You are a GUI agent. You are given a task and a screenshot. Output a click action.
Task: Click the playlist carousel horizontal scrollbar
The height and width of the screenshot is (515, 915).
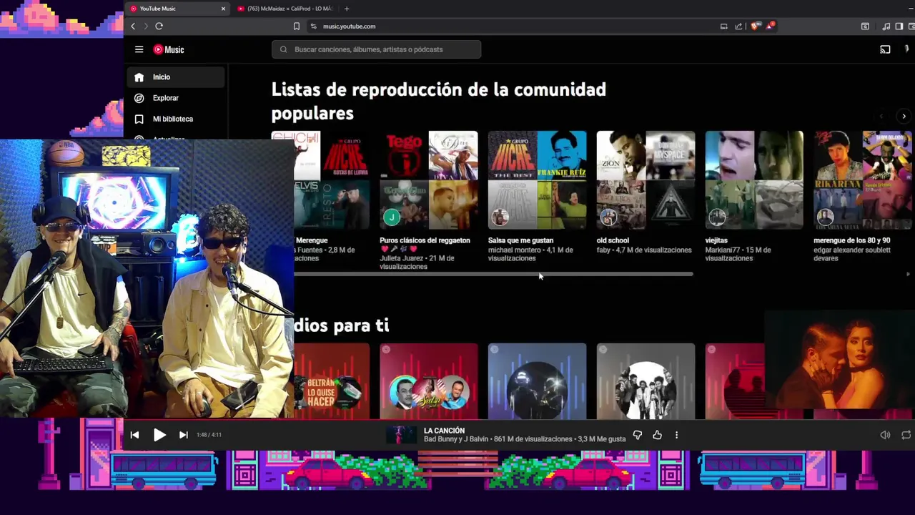coord(493,274)
